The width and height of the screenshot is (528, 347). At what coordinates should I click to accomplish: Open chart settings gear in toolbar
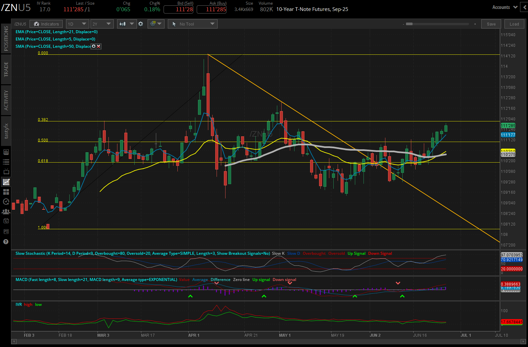(141, 24)
